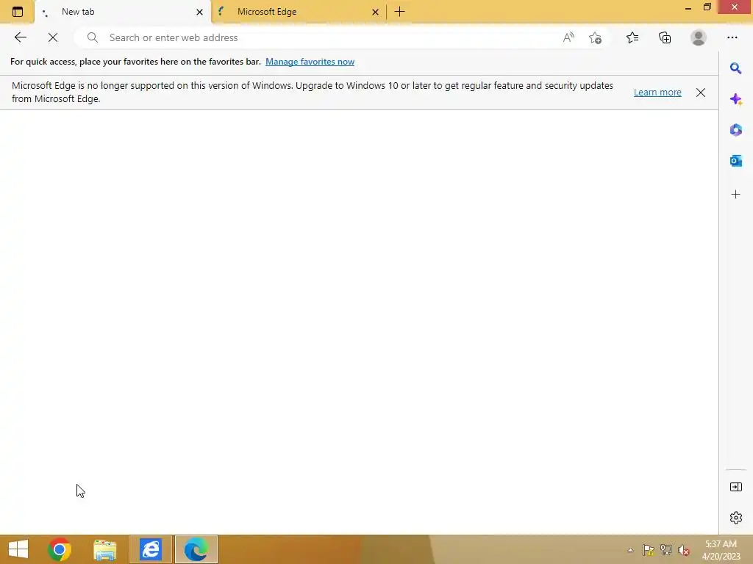
Task: Switch to the Microsoft Edge tab
Action: coord(299,12)
